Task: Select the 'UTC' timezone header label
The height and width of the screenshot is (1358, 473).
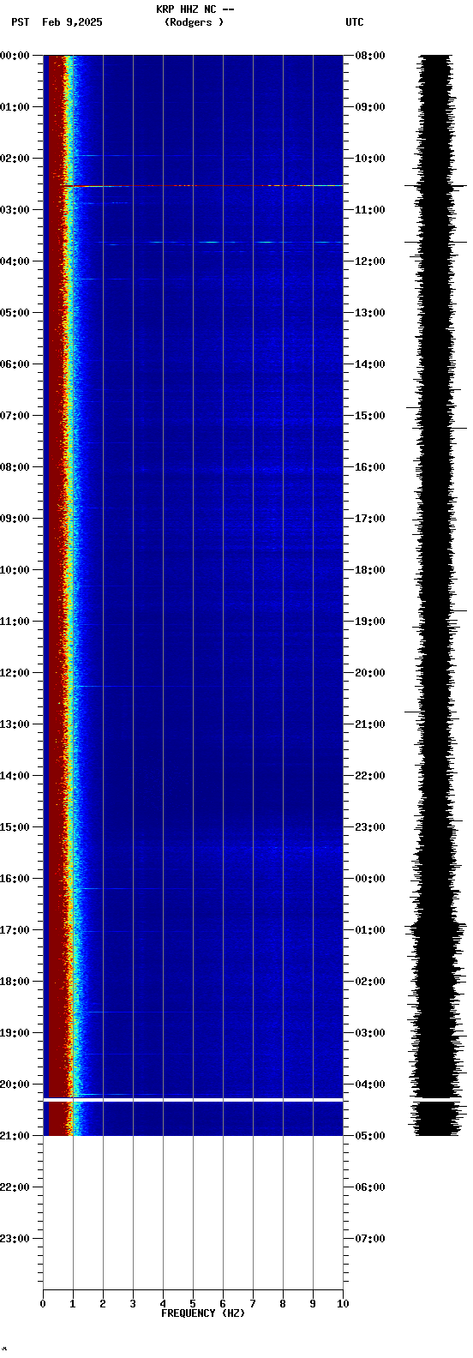Action: coord(355,22)
